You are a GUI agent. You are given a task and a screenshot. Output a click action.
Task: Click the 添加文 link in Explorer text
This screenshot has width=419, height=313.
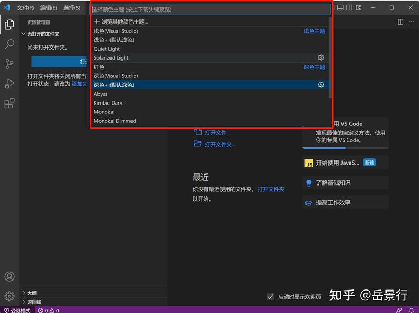tap(80, 84)
